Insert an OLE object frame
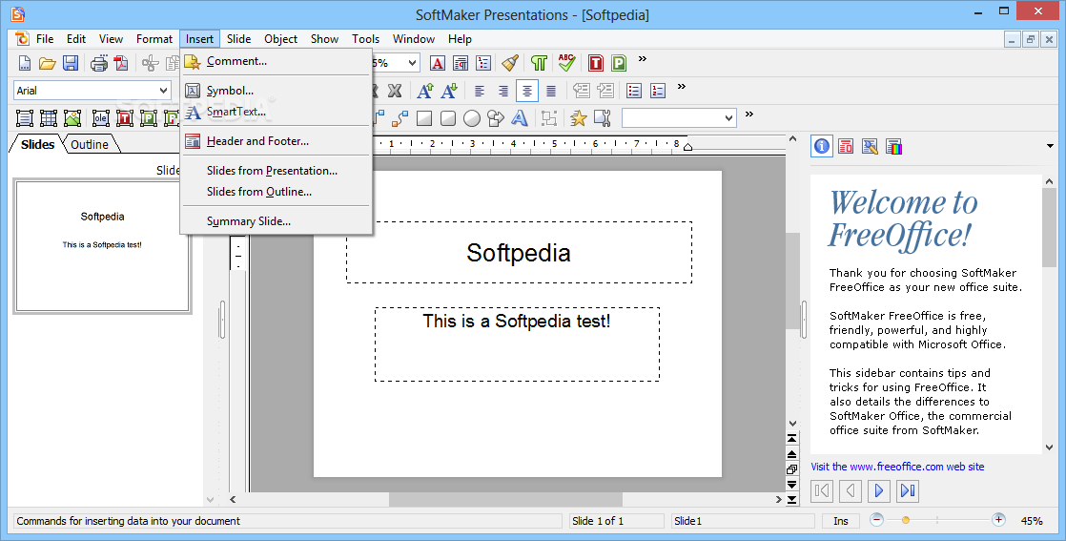This screenshot has height=541, width=1066. [101, 118]
